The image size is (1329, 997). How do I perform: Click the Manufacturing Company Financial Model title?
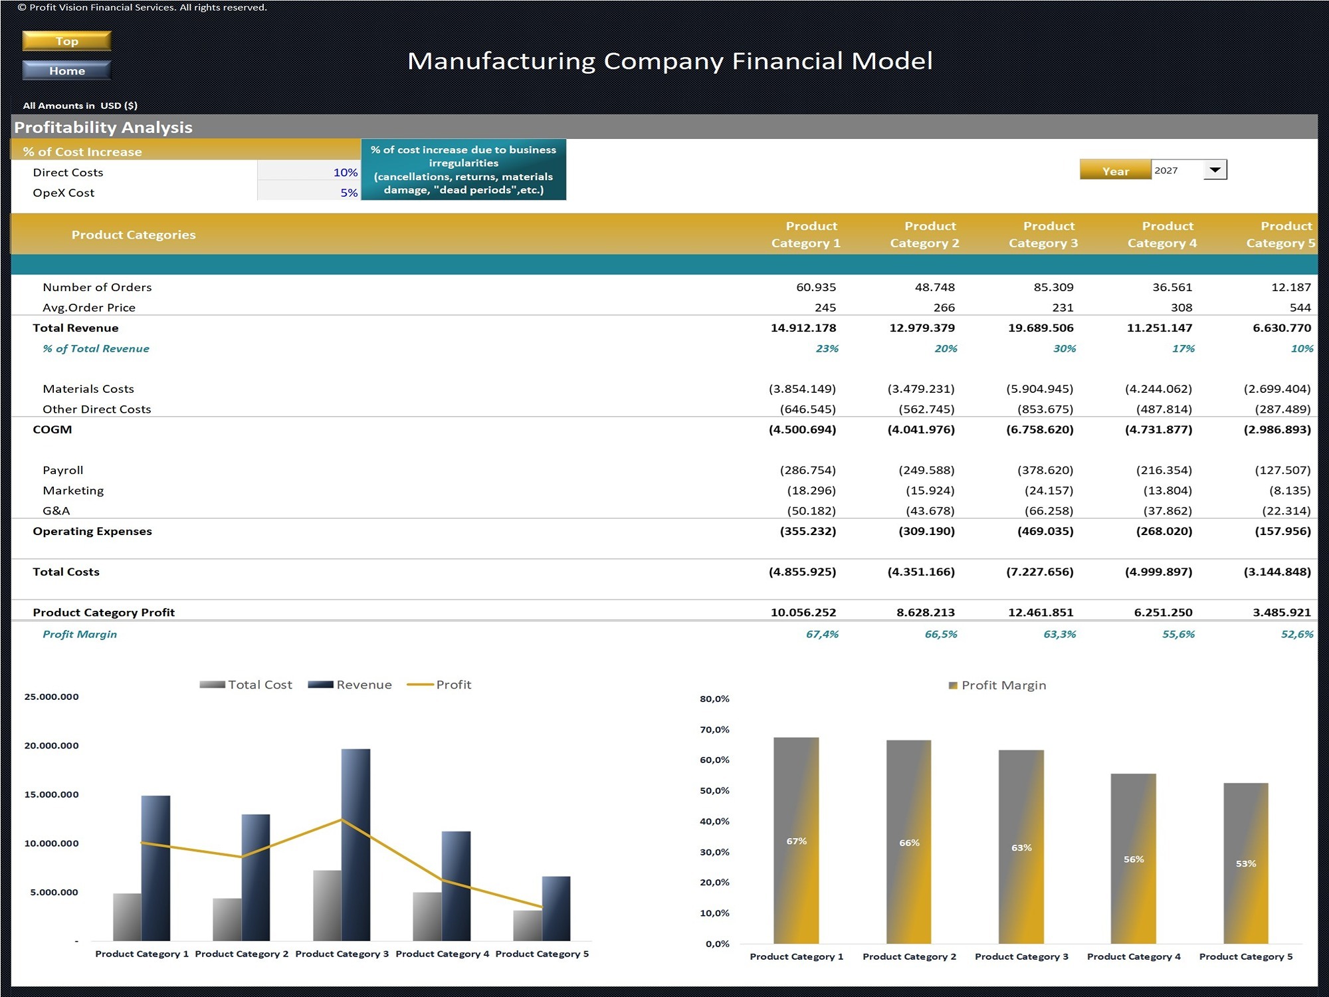click(670, 60)
